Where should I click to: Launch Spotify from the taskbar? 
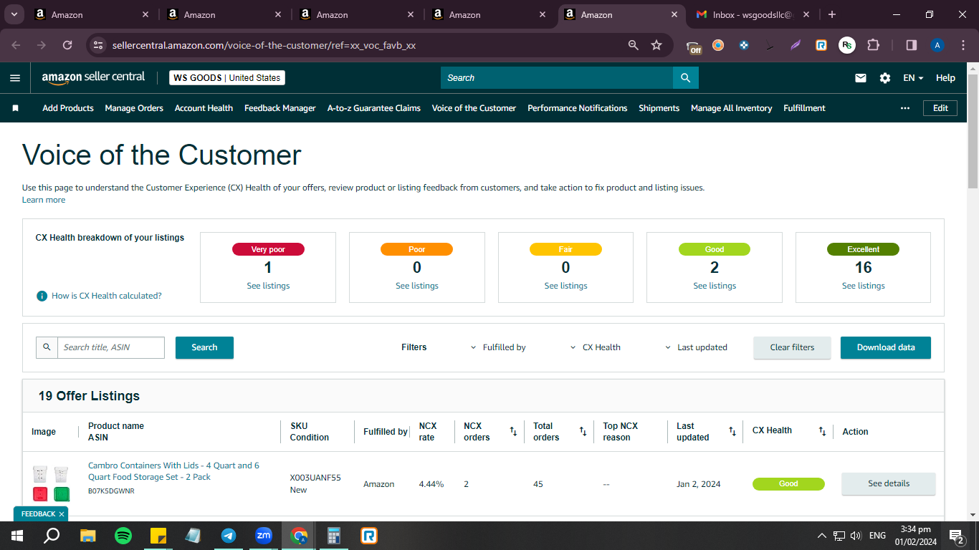pos(123,536)
